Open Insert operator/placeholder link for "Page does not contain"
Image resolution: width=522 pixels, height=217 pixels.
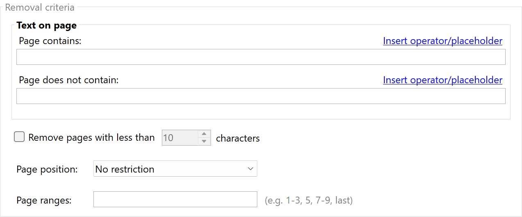443,80
